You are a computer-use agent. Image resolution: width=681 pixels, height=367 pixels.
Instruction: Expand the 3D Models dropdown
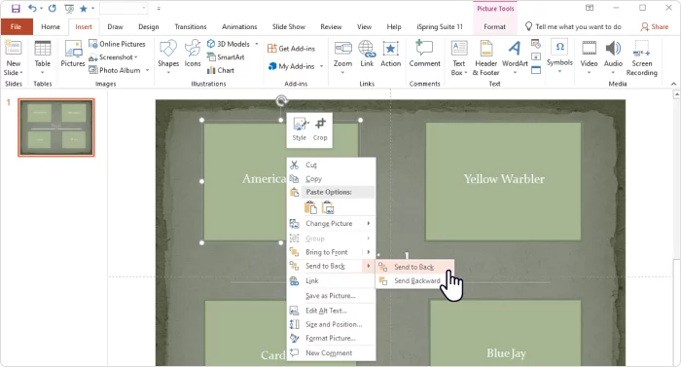point(256,44)
